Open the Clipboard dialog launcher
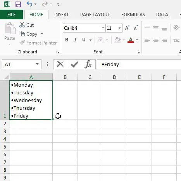Viewport: 181px width, 181px height. (58, 52)
